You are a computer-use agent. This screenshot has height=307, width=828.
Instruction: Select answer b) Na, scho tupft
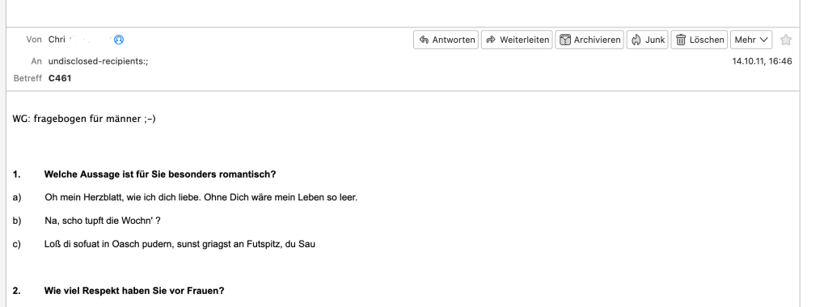pos(103,221)
